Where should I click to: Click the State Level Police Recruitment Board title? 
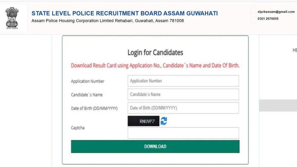(125, 13)
